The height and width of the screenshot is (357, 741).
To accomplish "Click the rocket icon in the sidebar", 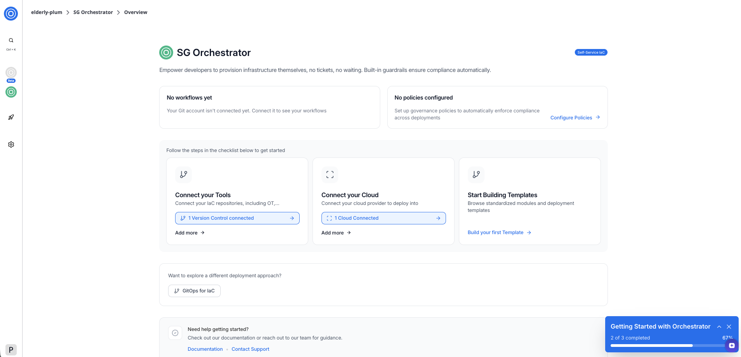I will 11,117.
